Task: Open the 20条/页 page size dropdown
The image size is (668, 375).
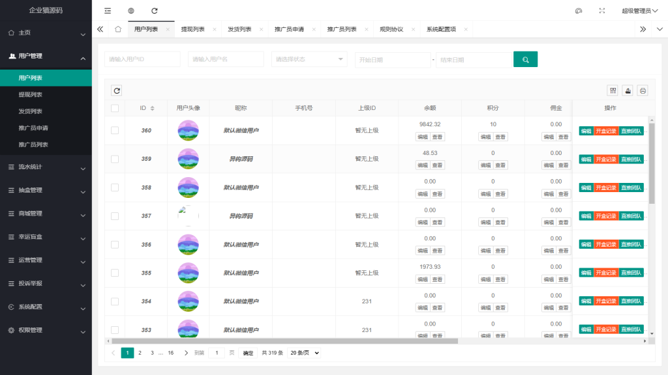Action: pos(304,353)
